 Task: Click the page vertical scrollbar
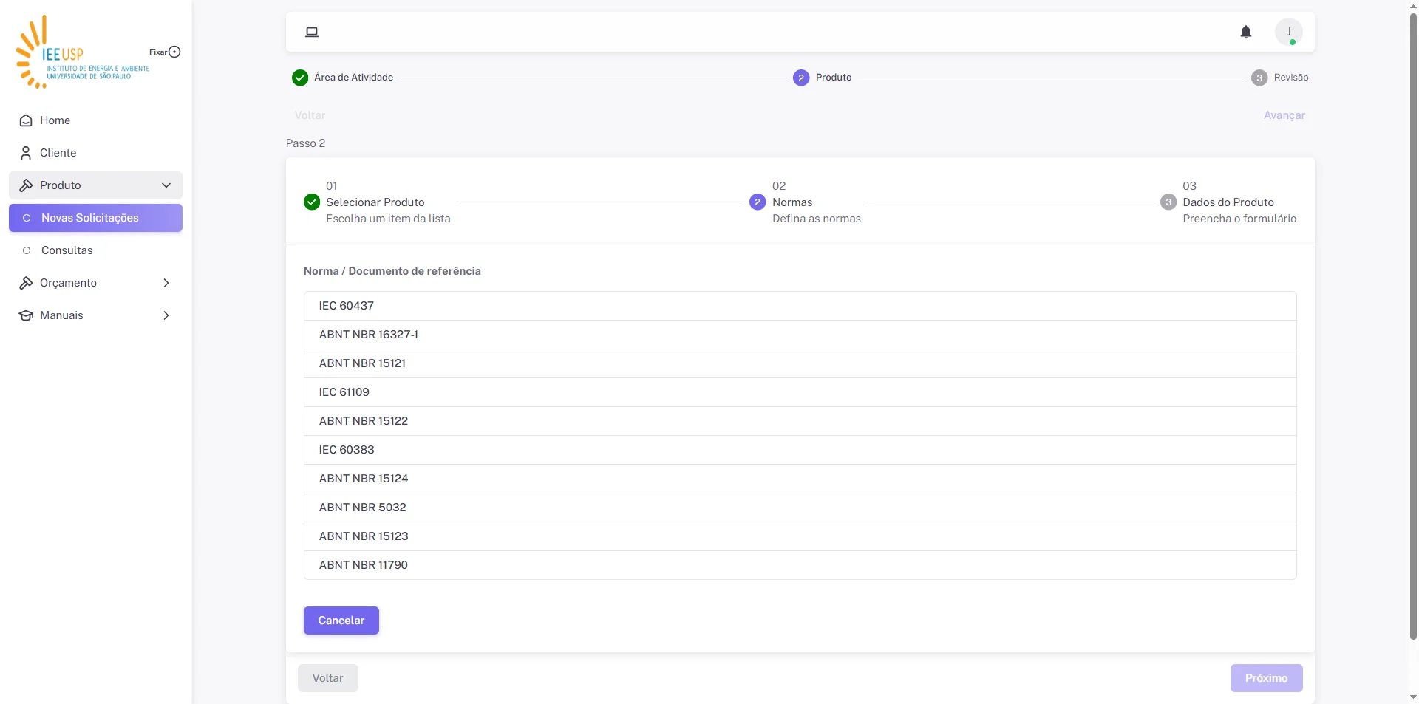(x=1413, y=325)
